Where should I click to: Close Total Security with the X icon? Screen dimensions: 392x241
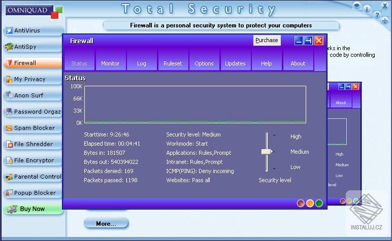click(385, 6)
